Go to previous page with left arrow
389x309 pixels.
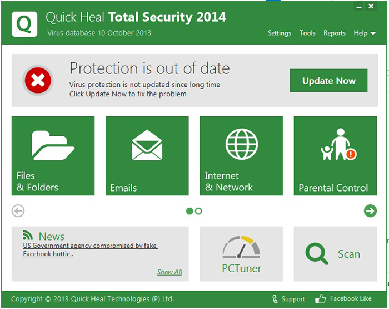18,211
